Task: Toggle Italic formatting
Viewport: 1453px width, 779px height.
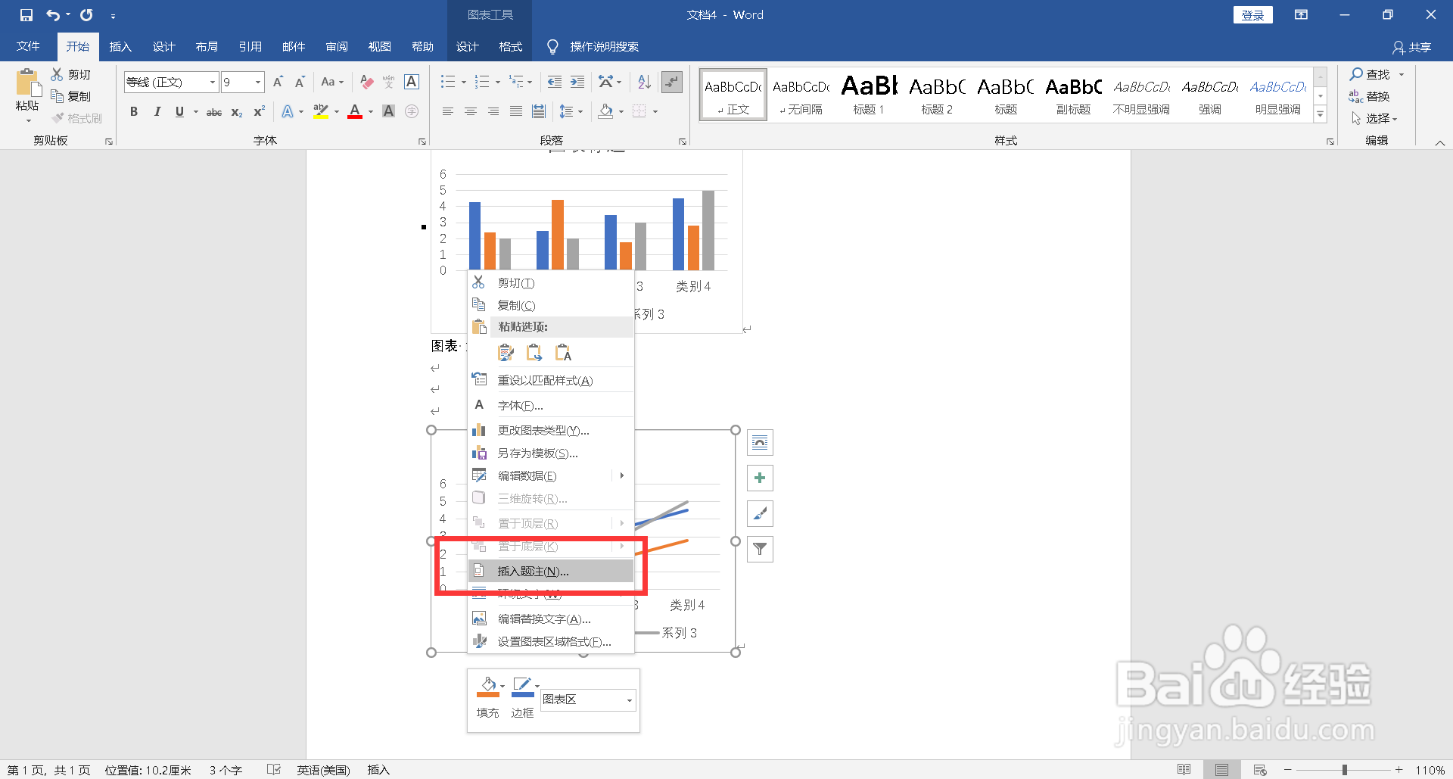Action: 157,111
